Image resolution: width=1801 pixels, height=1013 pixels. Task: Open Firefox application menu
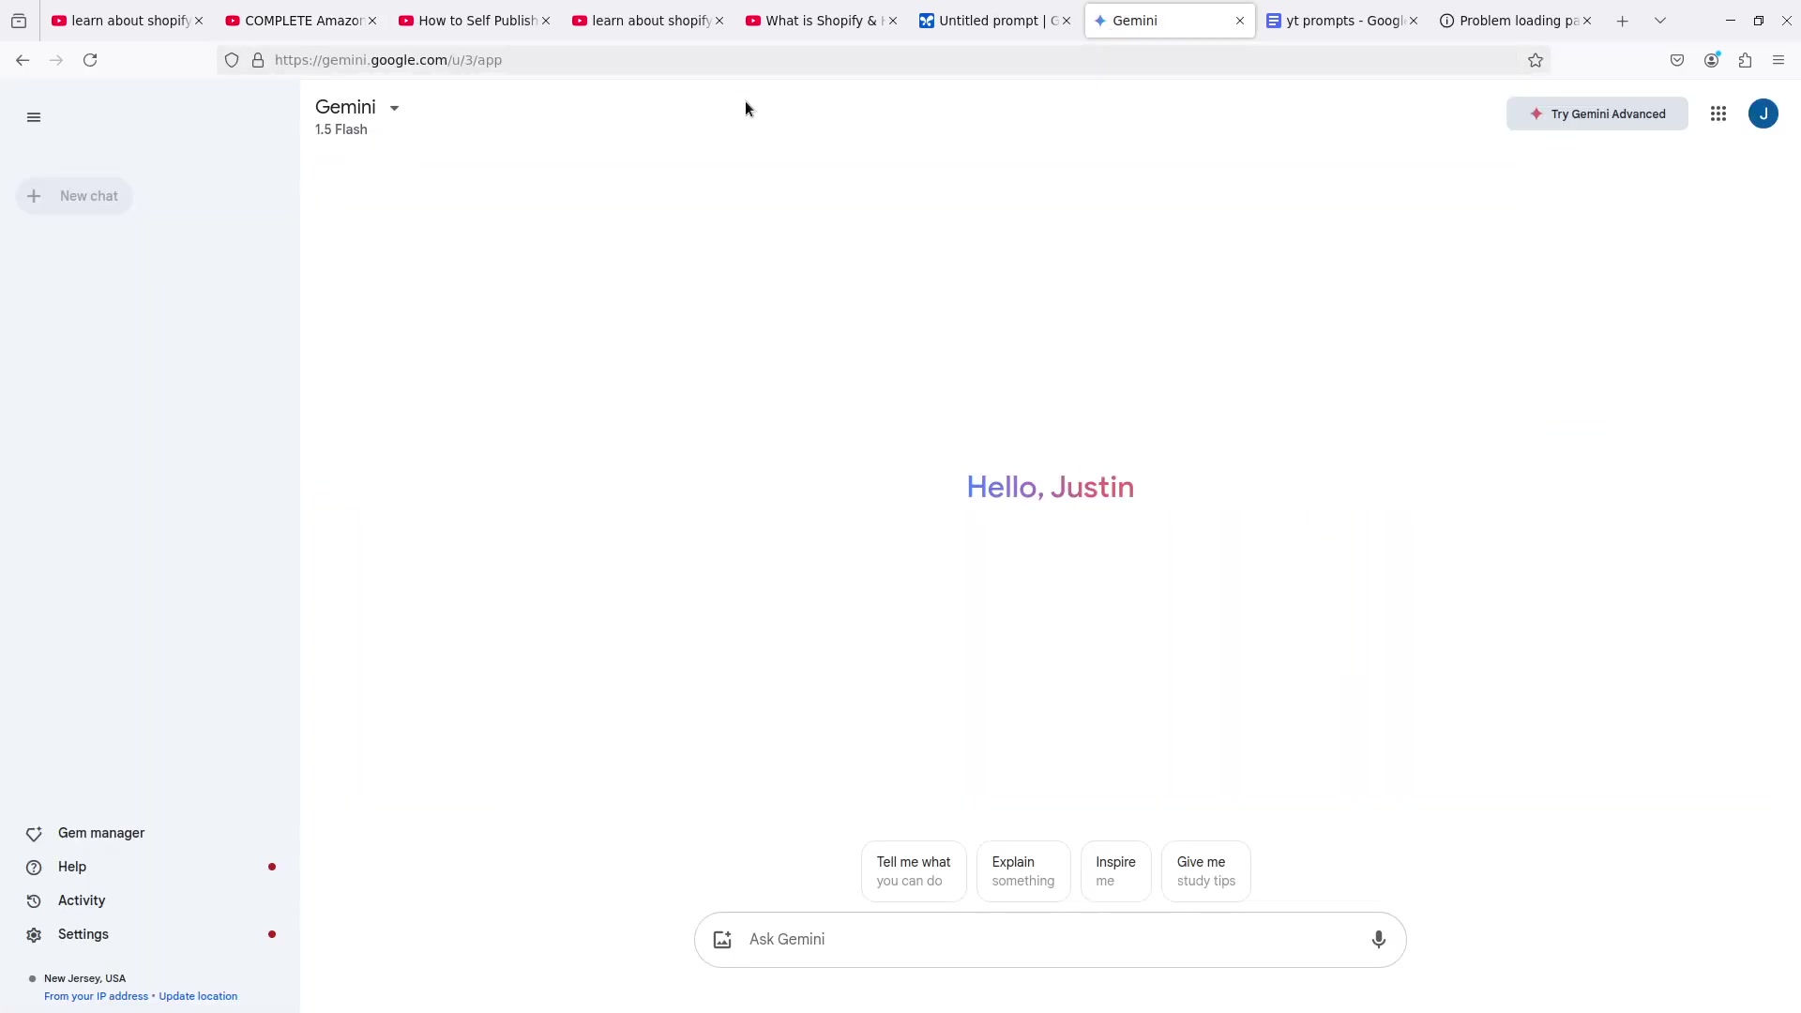[1778, 60]
